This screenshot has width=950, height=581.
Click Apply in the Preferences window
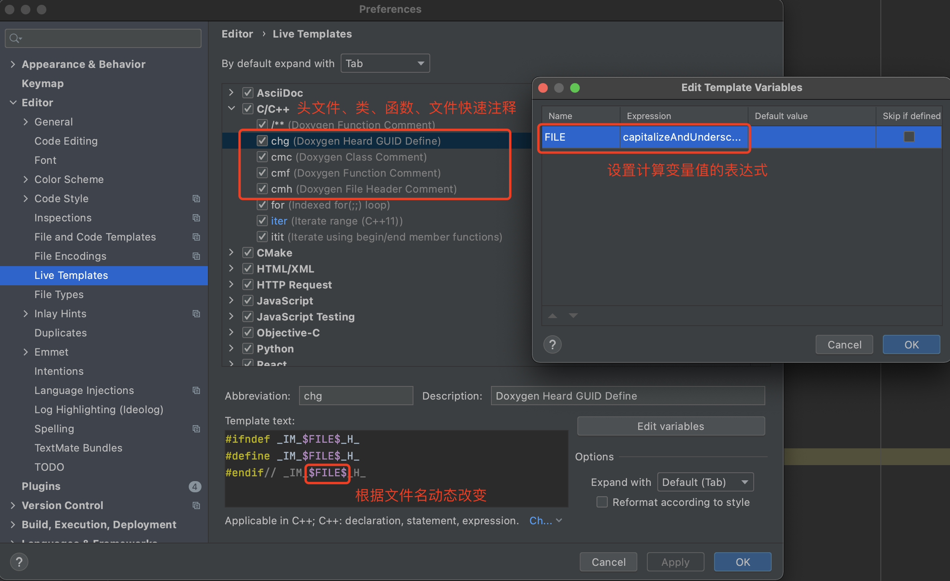675,562
